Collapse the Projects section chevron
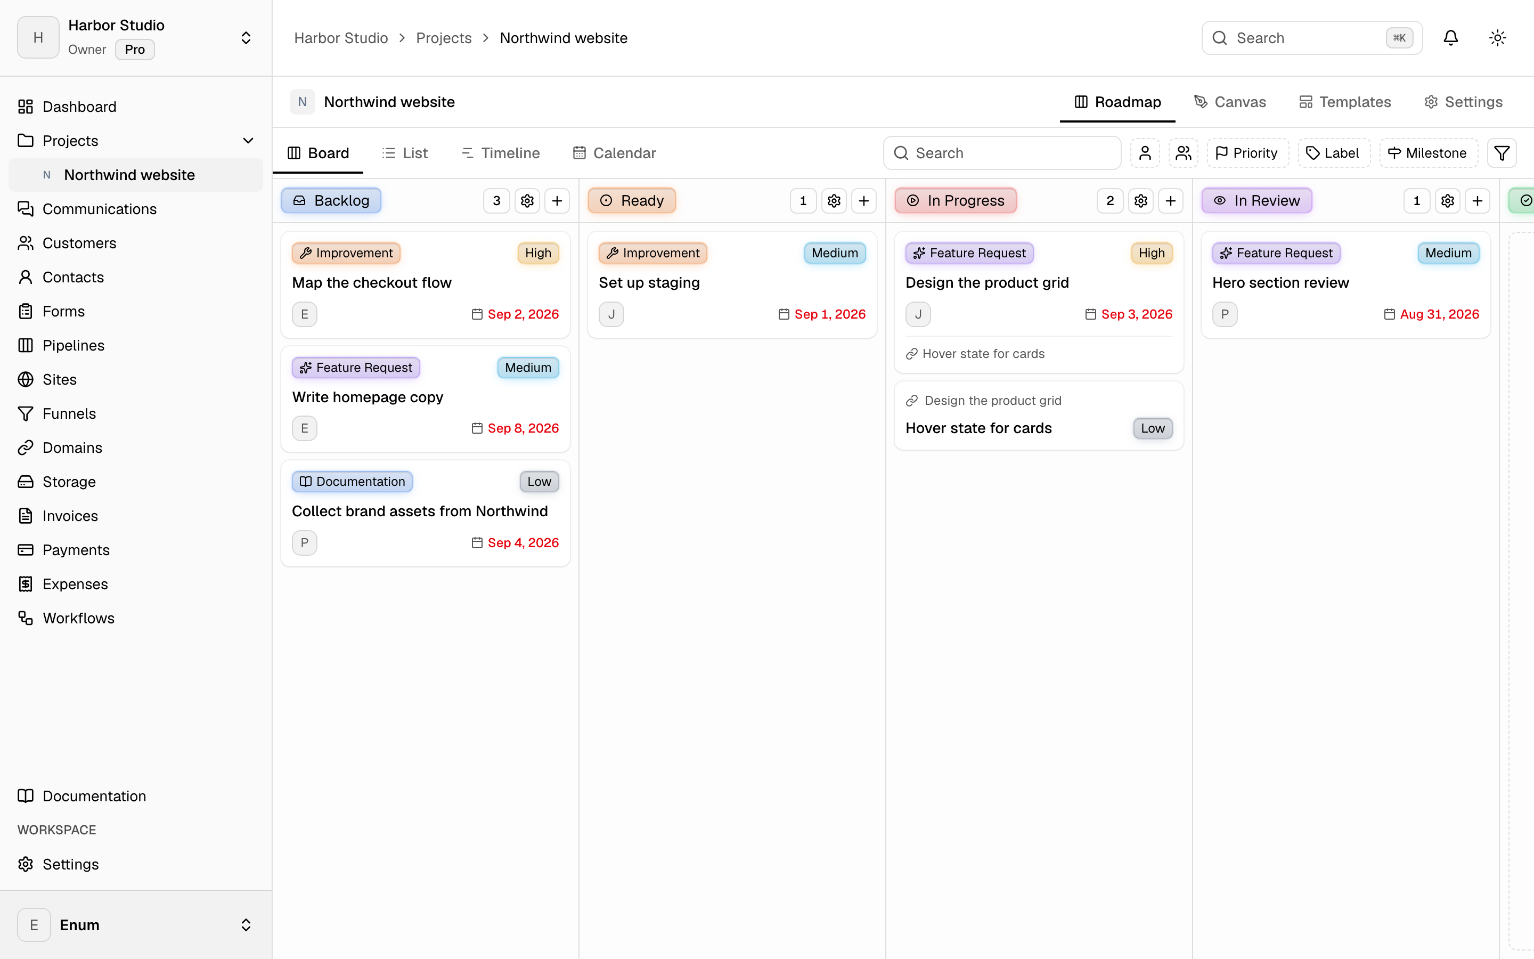Screen dimensions: 1534x959 (248, 141)
